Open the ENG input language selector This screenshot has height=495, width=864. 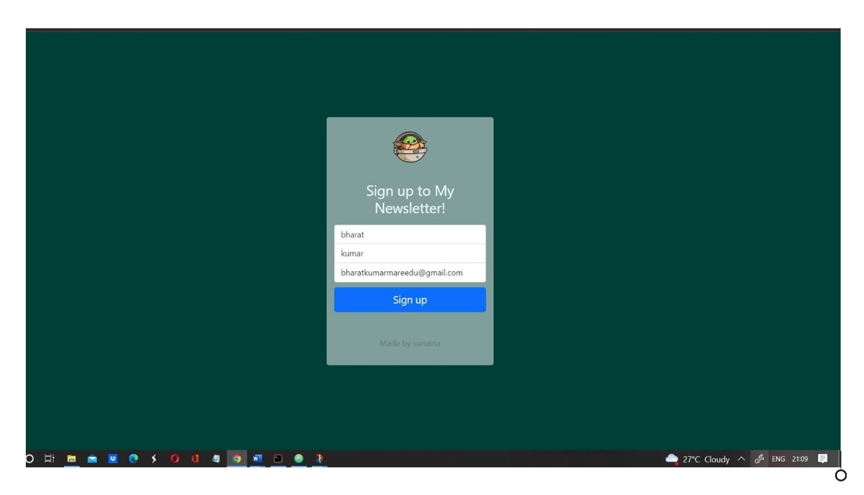(779, 459)
